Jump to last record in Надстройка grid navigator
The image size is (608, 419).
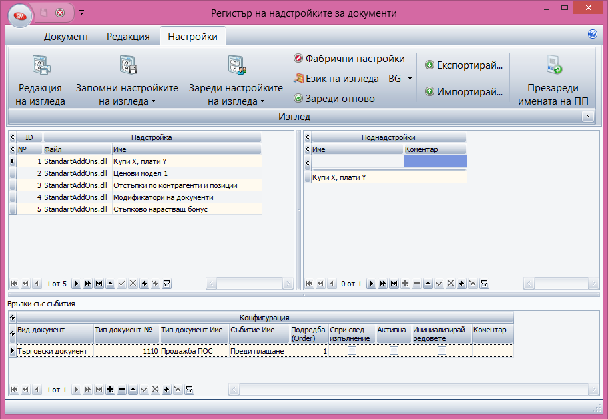99,284
